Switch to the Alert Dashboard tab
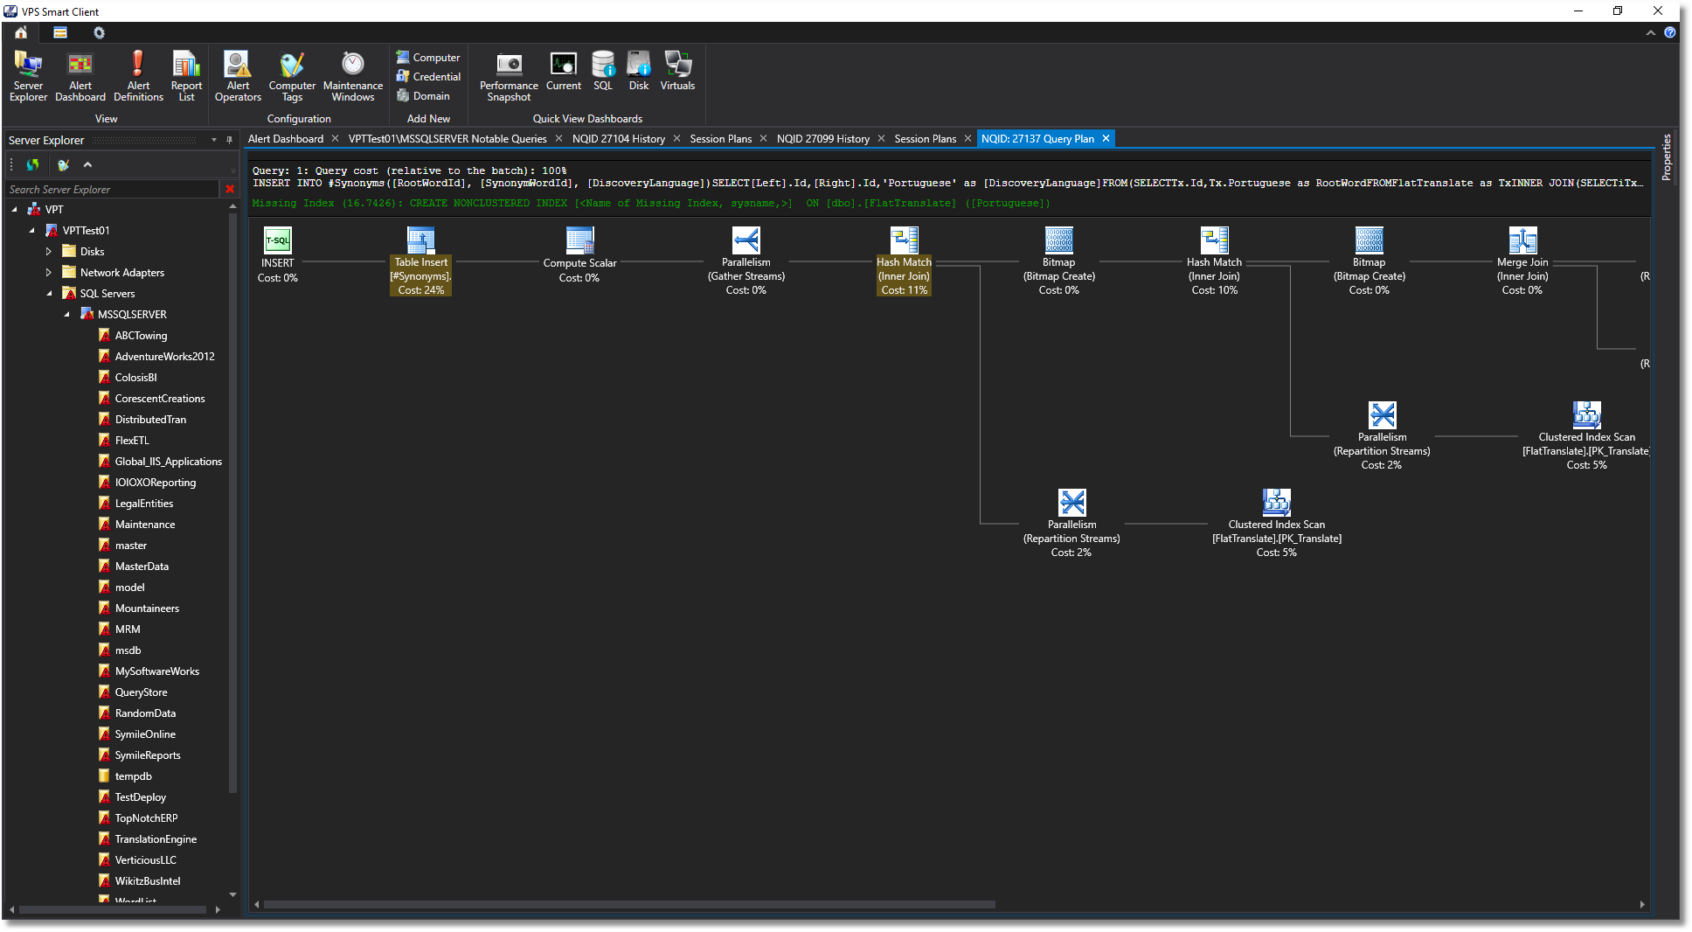1692x932 pixels. pos(285,138)
